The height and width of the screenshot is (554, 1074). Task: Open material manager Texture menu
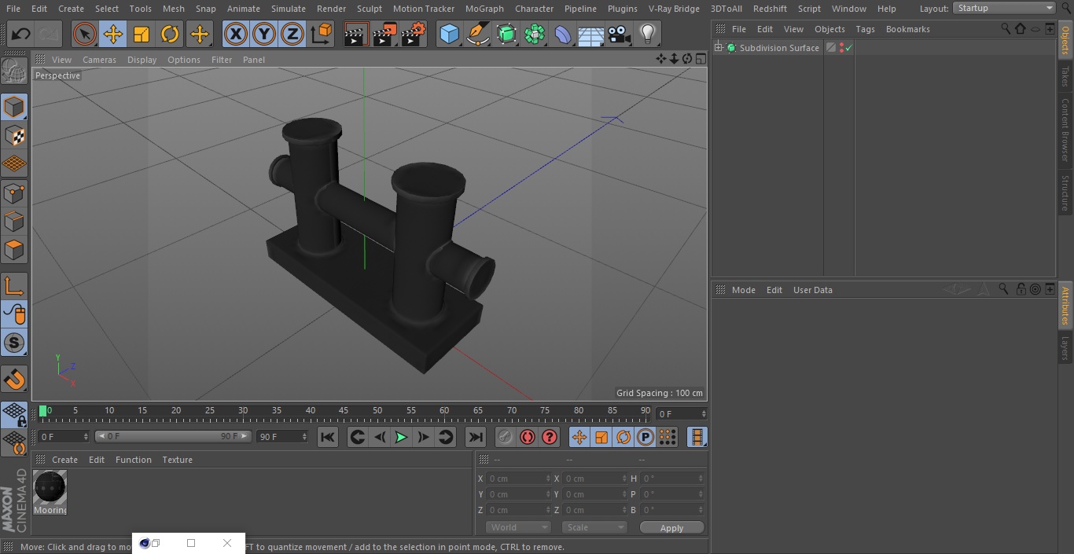click(177, 460)
